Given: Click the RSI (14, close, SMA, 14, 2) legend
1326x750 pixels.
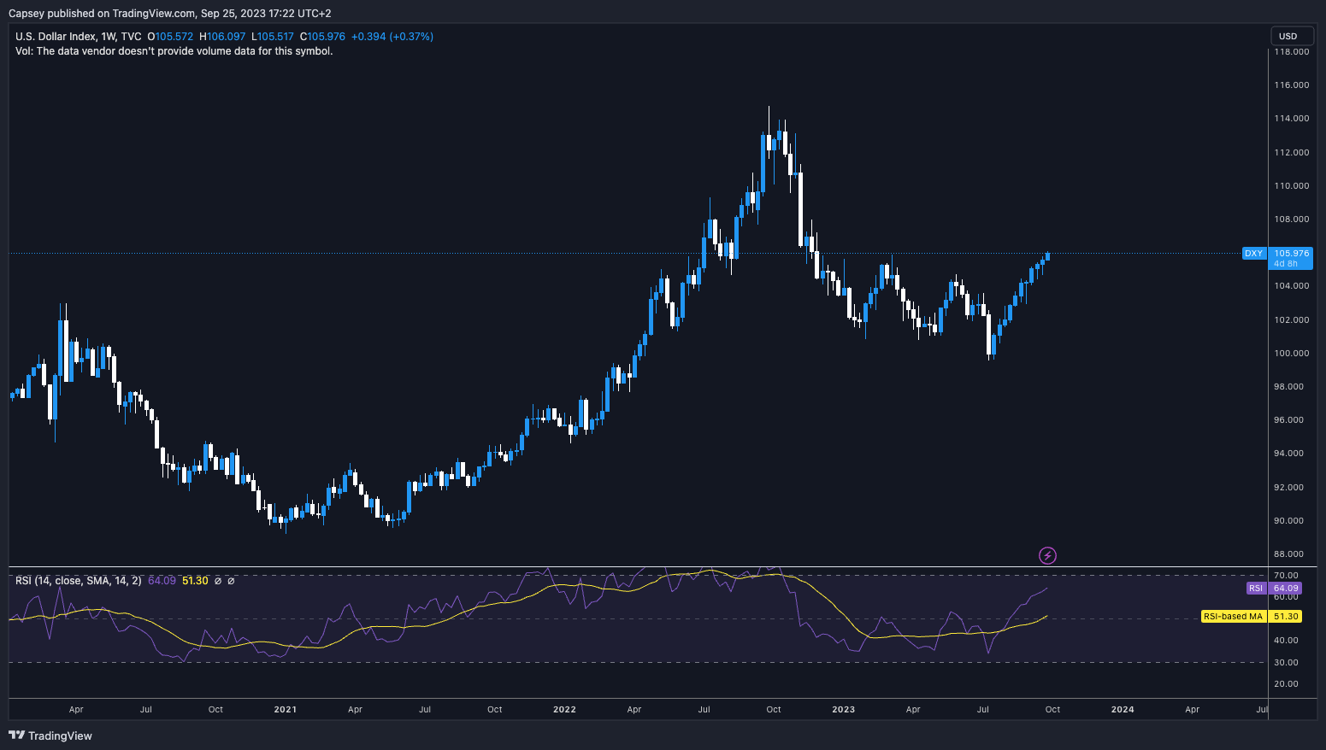Looking at the screenshot, I should (79, 581).
